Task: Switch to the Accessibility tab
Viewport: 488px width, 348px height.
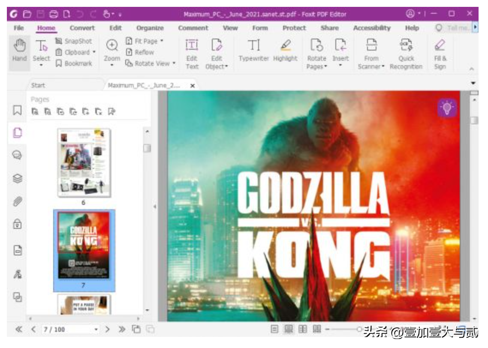Action: click(372, 28)
